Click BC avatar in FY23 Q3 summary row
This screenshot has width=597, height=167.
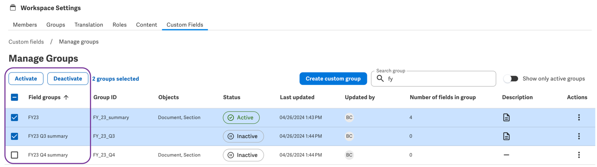click(349, 136)
